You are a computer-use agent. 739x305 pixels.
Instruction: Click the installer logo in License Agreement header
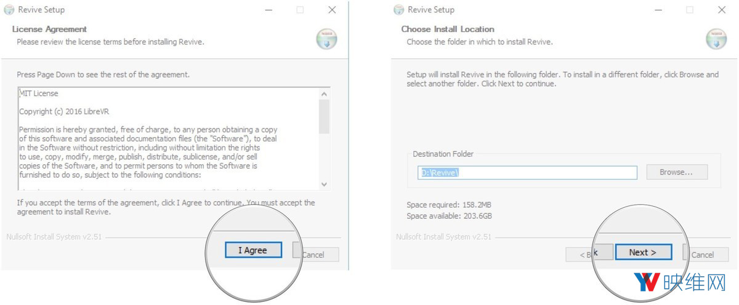pos(326,38)
